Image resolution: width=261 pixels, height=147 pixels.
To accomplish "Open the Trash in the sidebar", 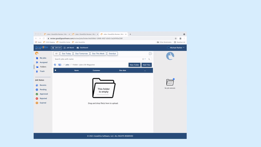I will click(x=40, y=71).
